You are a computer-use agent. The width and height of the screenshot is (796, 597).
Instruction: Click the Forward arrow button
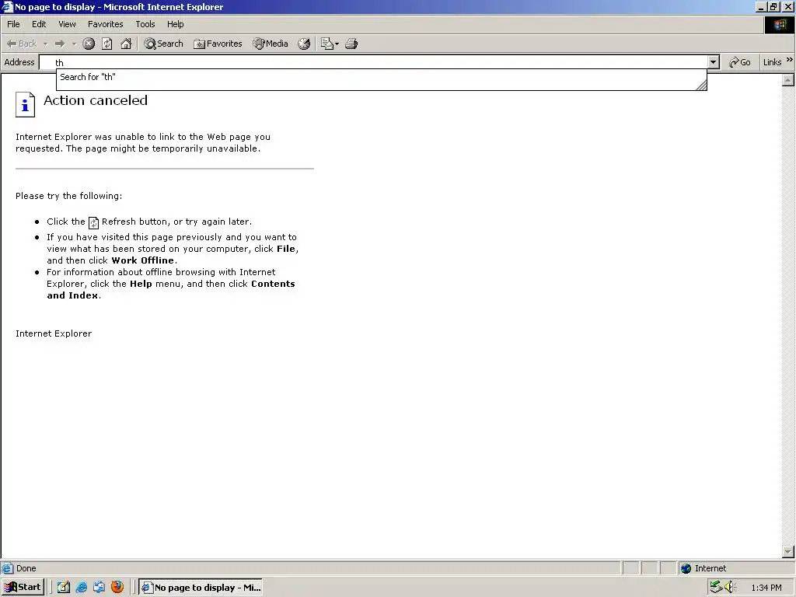point(60,44)
